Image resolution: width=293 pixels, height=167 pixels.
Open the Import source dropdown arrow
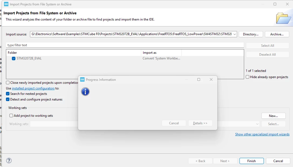click(x=234, y=34)
